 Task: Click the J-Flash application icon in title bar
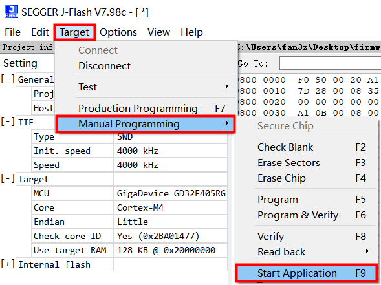tap(12, 12)
